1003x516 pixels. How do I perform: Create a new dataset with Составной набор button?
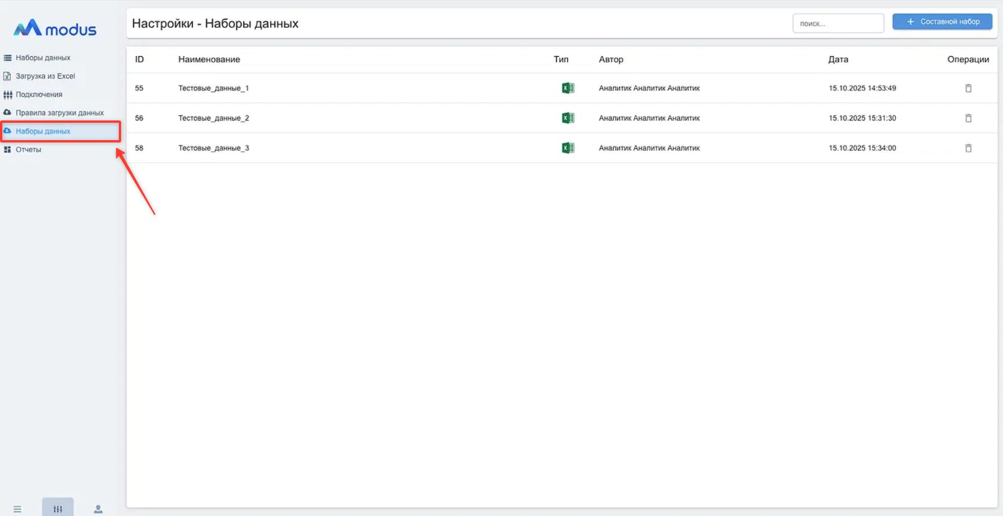coord(942,22)
